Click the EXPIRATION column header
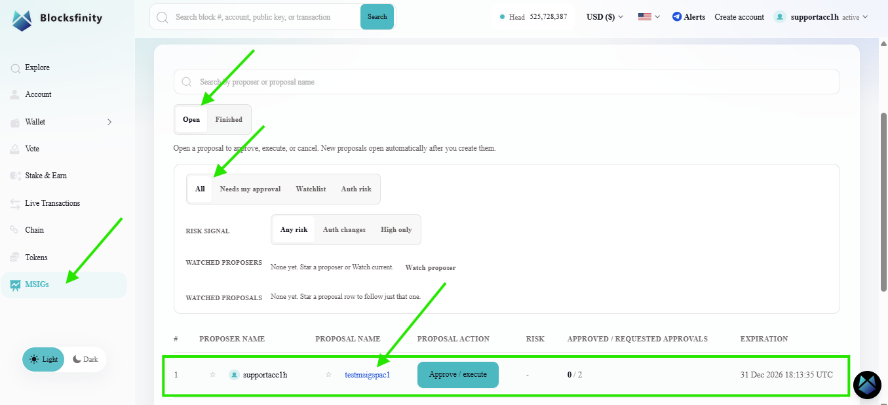This screenshot has height=405, width=888. click(x=764, y=339)
